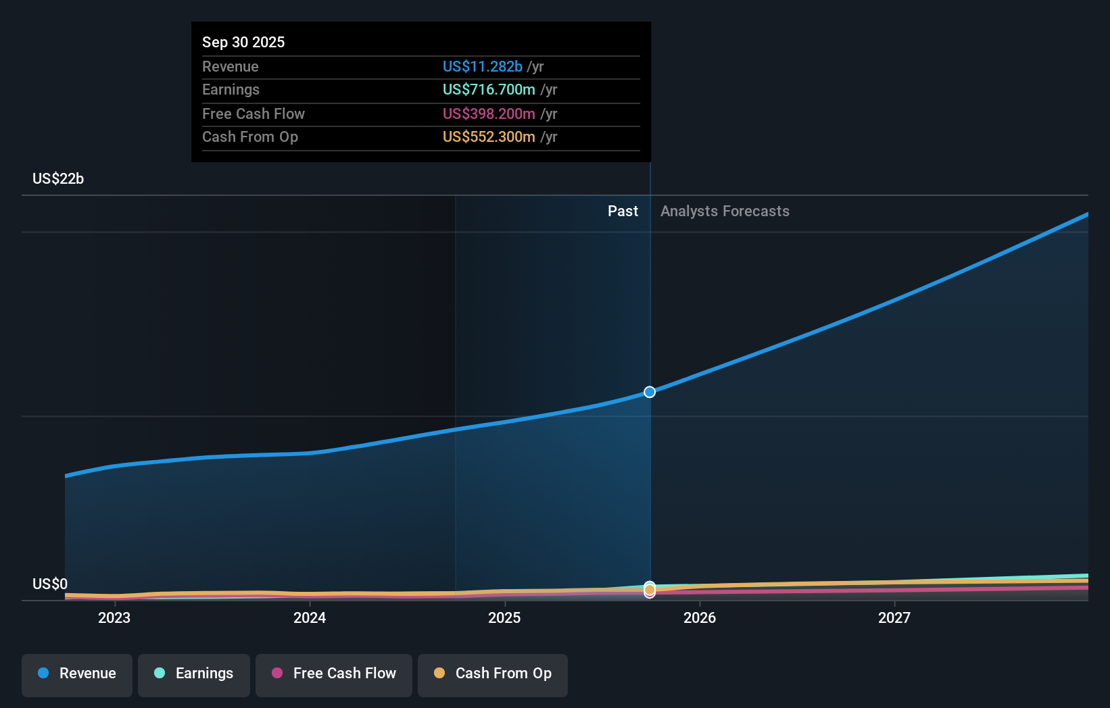The image size is (1110, 708).
Task: Click the Free Cash Flow tooltip row
Action: (379, 113)
